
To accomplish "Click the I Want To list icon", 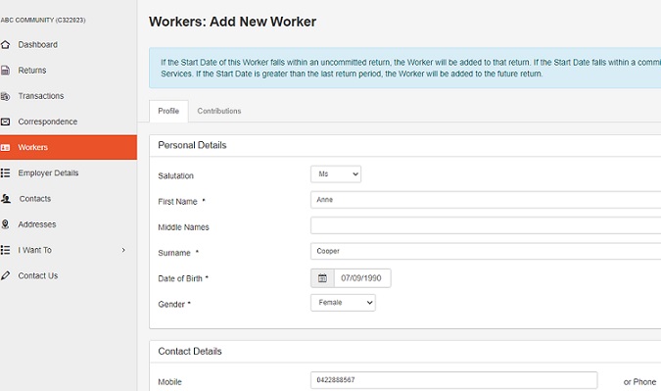I will tap(5, 250).
